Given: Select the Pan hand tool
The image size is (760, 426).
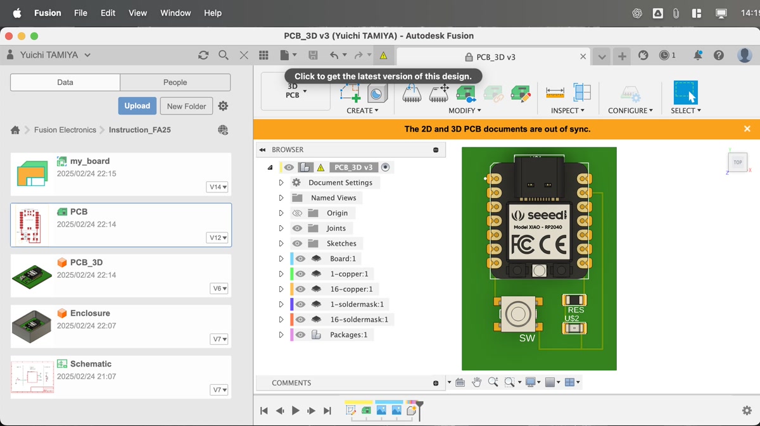Looking at the screenshot, I should 476,382.
